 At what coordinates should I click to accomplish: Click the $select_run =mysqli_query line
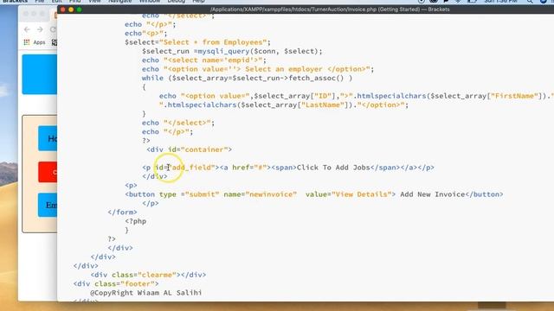tap(232, 51)
